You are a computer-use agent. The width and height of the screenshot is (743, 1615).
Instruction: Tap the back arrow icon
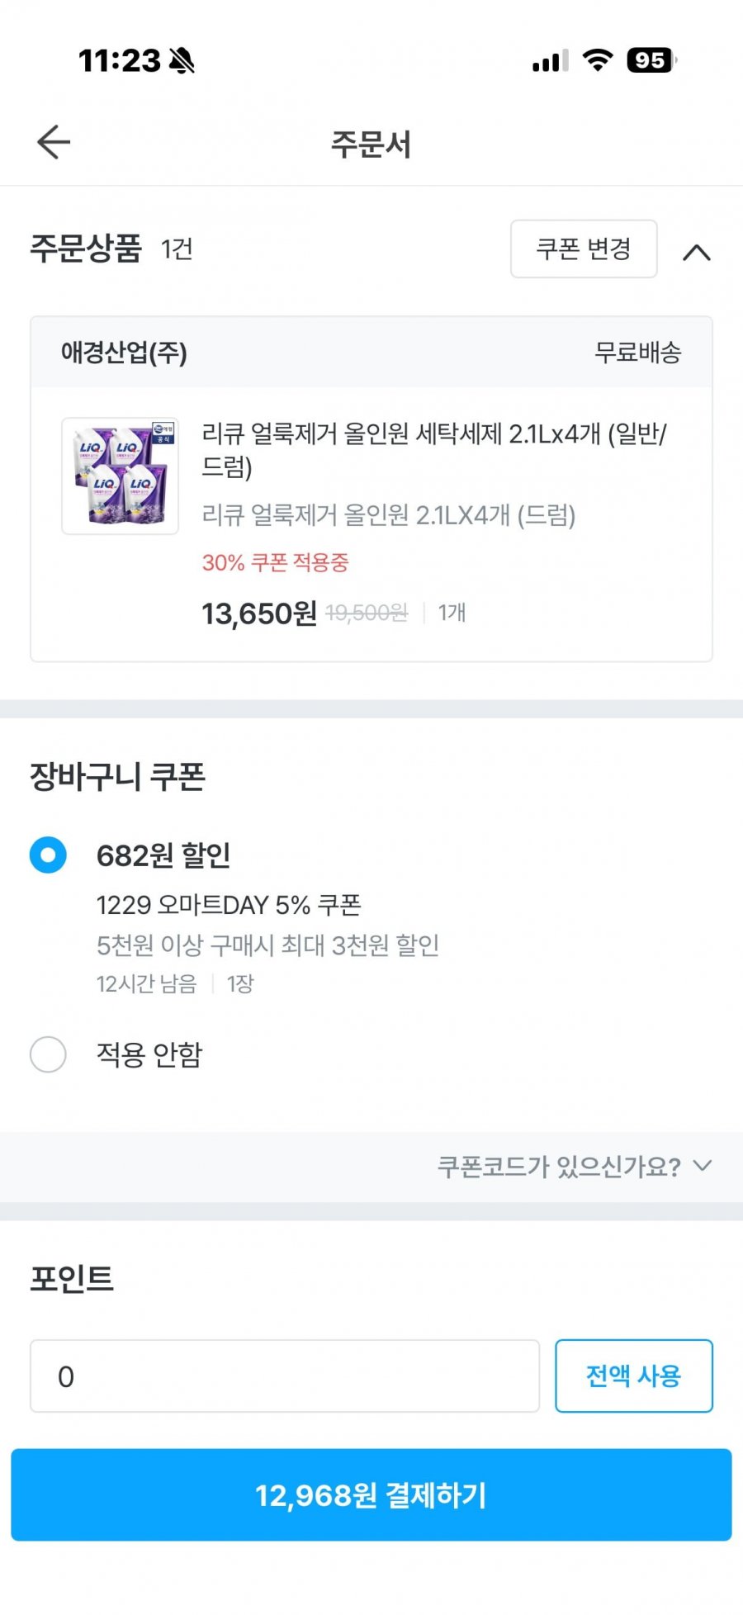[54, 142]
